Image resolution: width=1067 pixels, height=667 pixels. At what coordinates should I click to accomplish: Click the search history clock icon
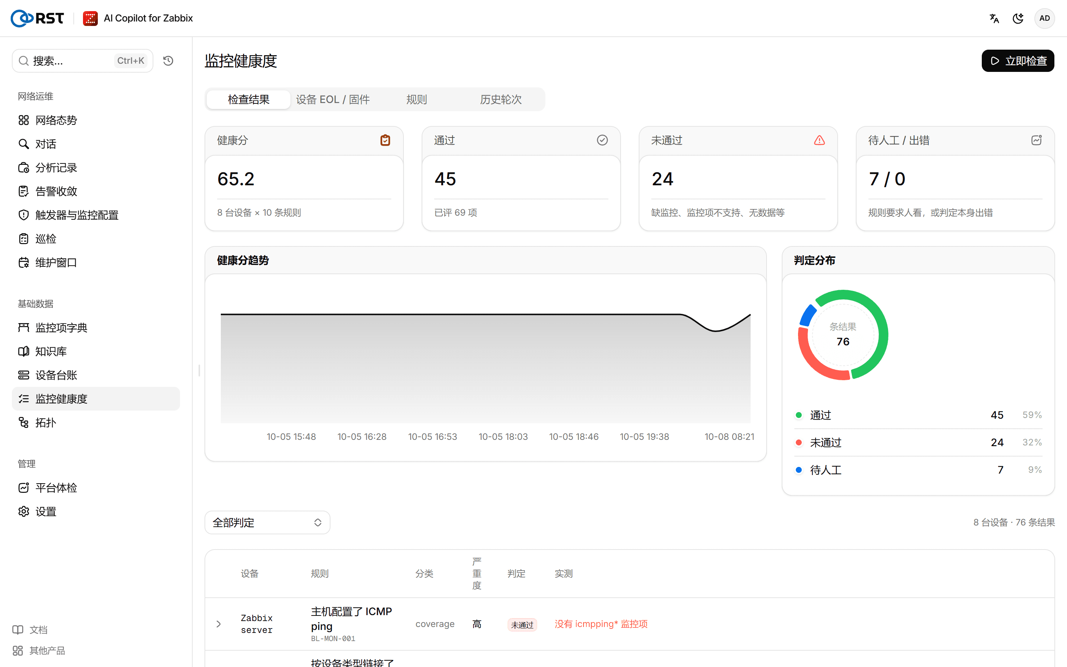coord(168,60)
